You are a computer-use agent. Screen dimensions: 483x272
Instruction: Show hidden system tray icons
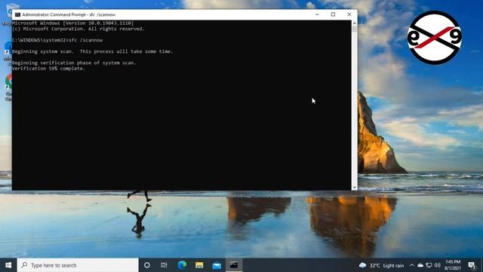coord(412,265)
